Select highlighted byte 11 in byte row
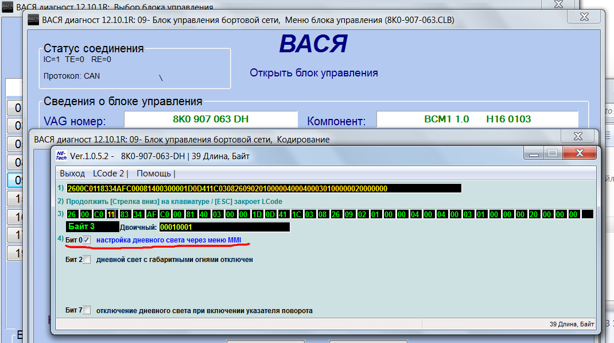Image resolution: width=614 pixels, height=343 pixels. 111,214
